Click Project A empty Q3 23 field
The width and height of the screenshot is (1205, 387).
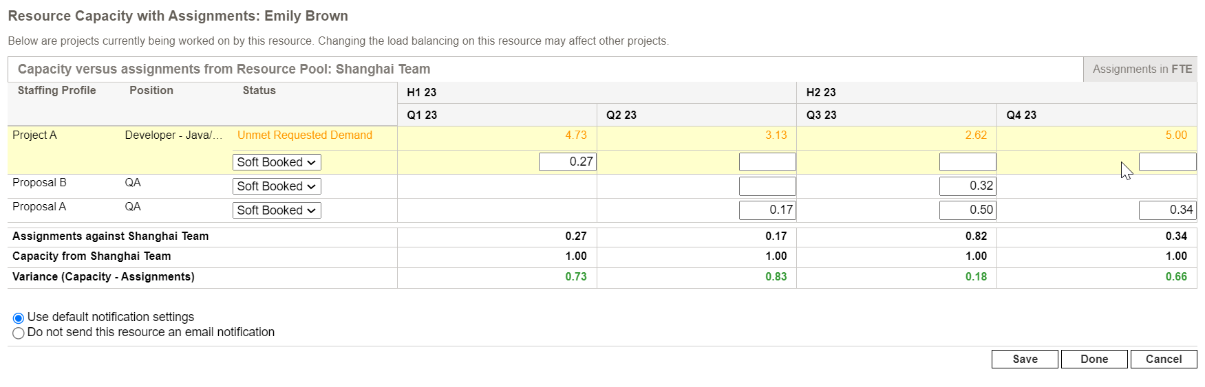click(967, 162)
